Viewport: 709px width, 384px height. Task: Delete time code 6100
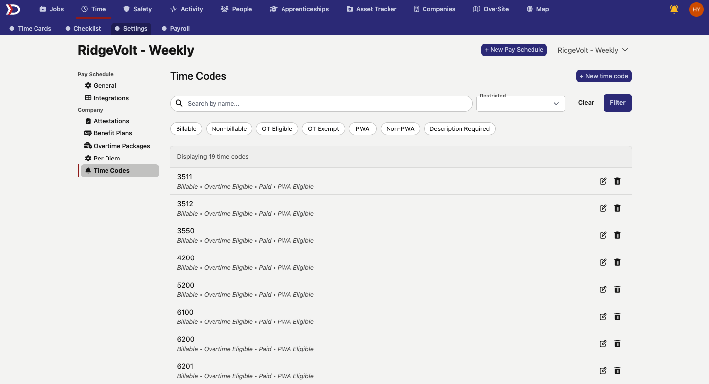point(617,317)
